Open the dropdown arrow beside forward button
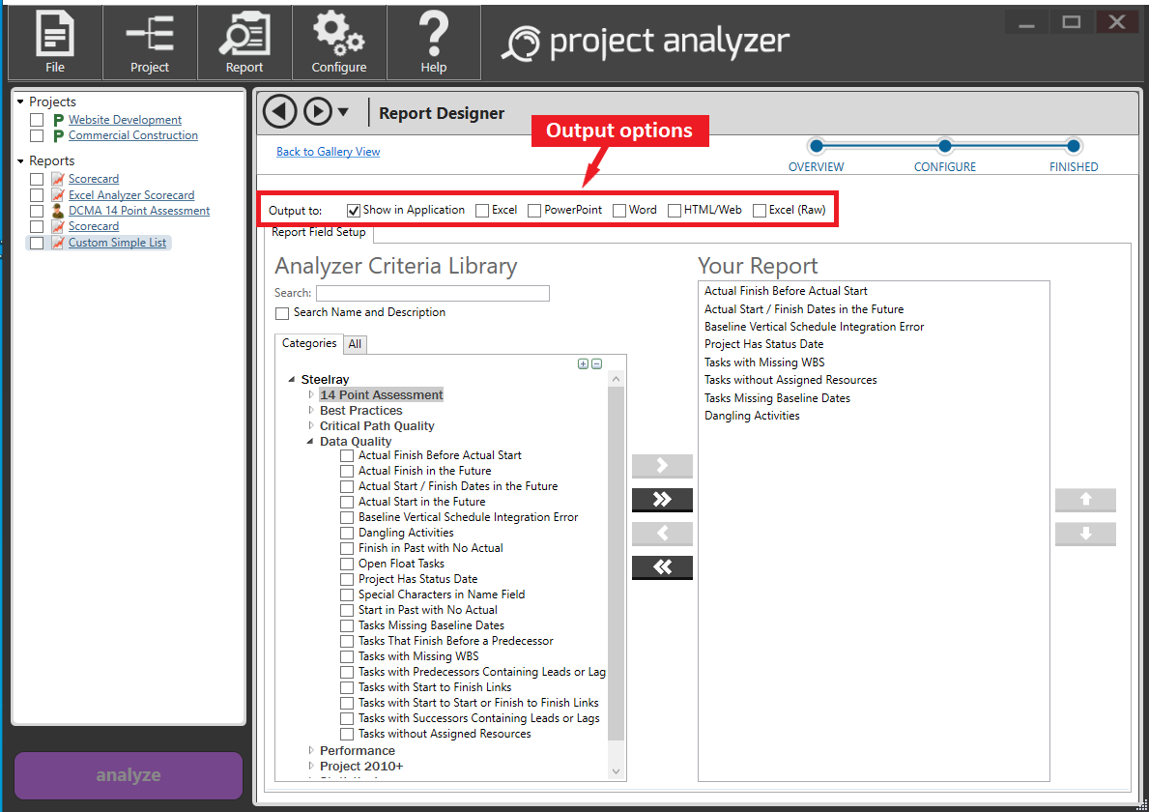Screen dimensions: 1149x812 pos(343,112)
